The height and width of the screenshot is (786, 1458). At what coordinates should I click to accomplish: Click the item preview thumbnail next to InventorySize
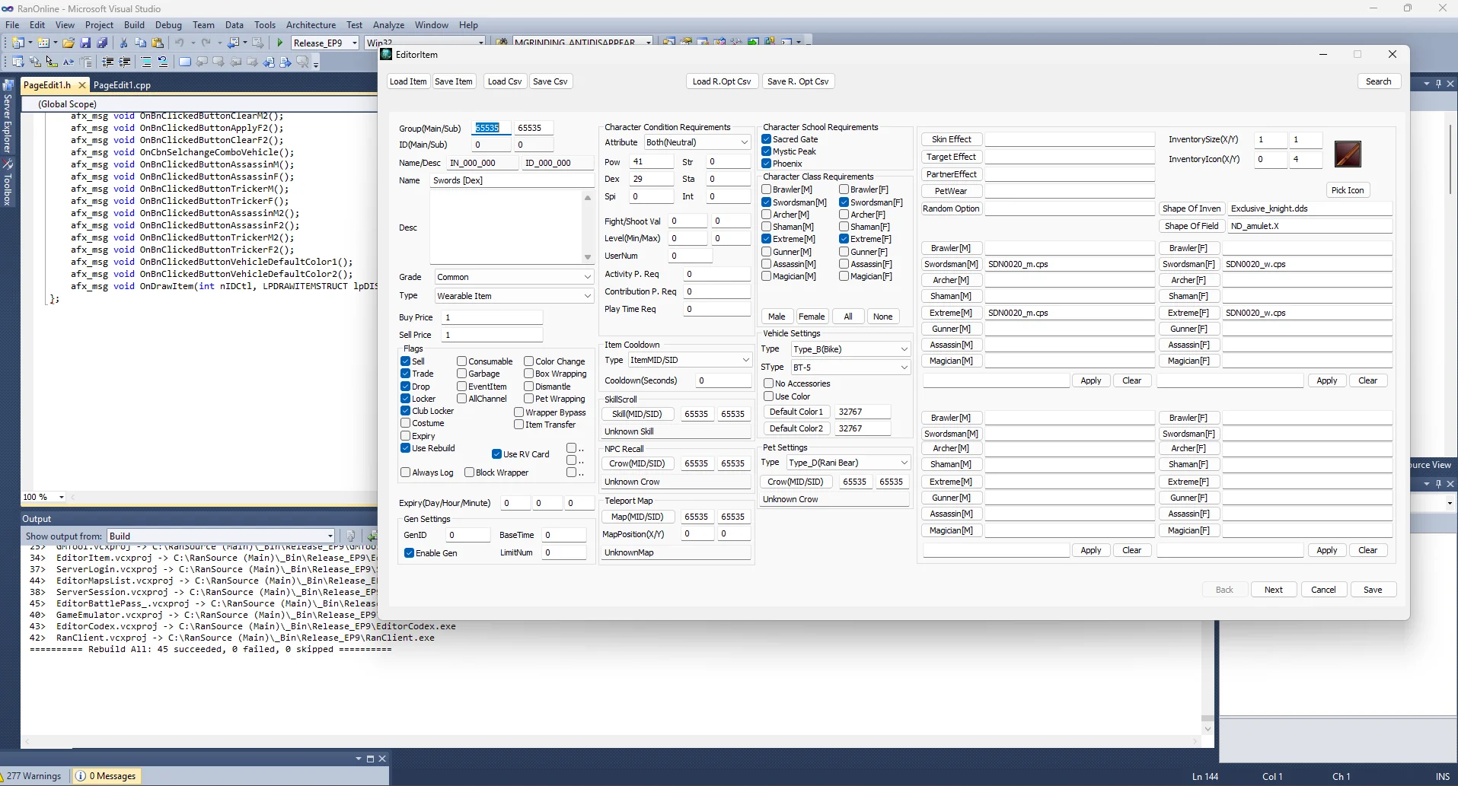(1348, 154)
